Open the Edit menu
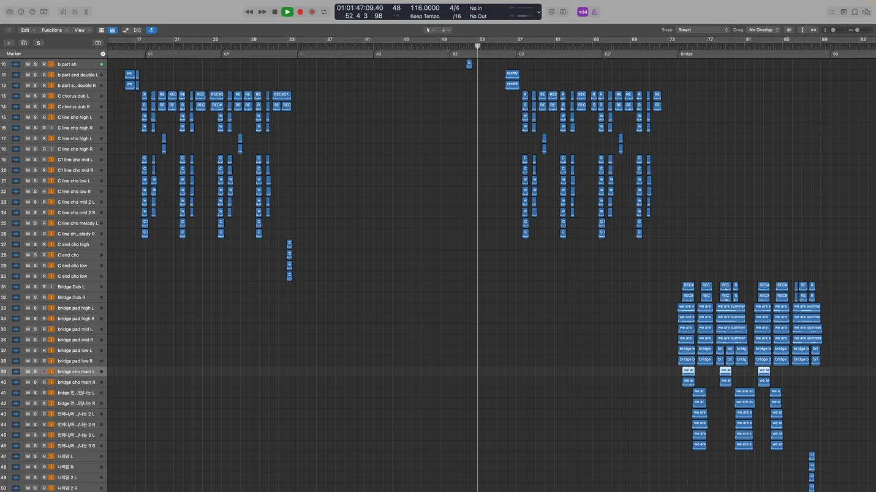The height and width of the screenshot is (492, 876). (x=28, y=30)
